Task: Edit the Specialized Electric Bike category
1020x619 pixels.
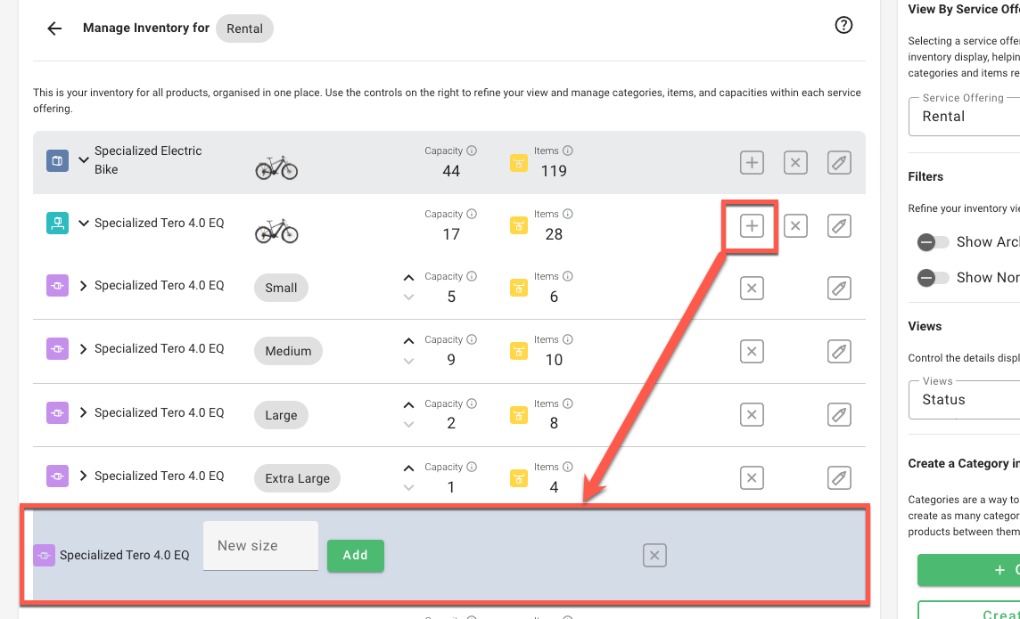Action: pyautogui.click(x=839, y=162)
